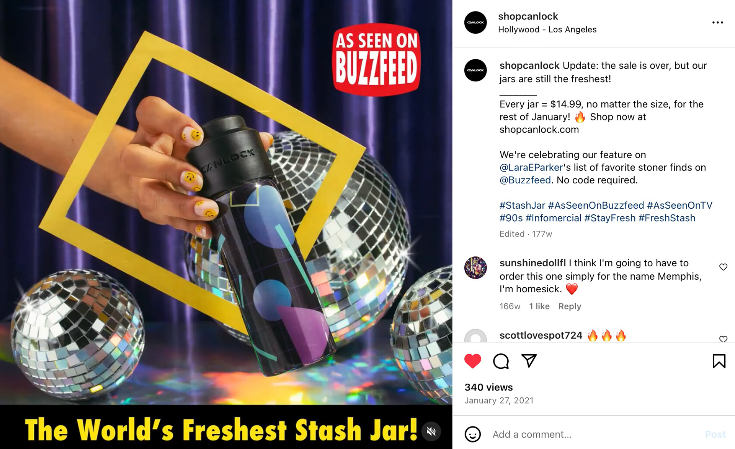Open the #StashJar hashtag

(x=522, y=205)
